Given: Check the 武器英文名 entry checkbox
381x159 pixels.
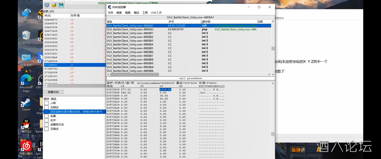Looking at the screenshot, I should click(x=46, y=124).
